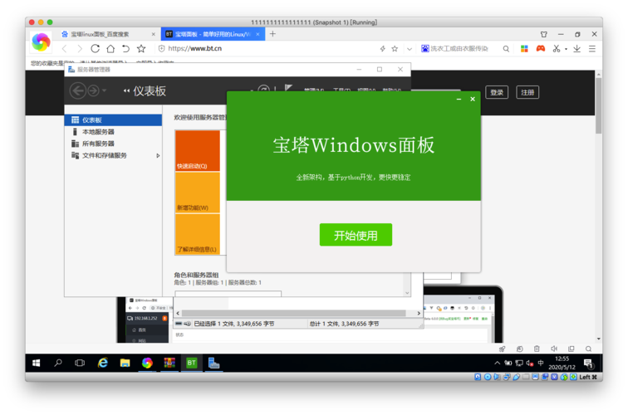
Task: Click Server Manager forward navigation arrow
Action: pos(93,90)
